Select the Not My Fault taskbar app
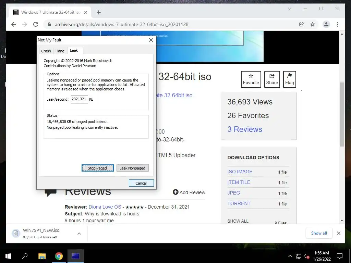 (x=76, y=256)
